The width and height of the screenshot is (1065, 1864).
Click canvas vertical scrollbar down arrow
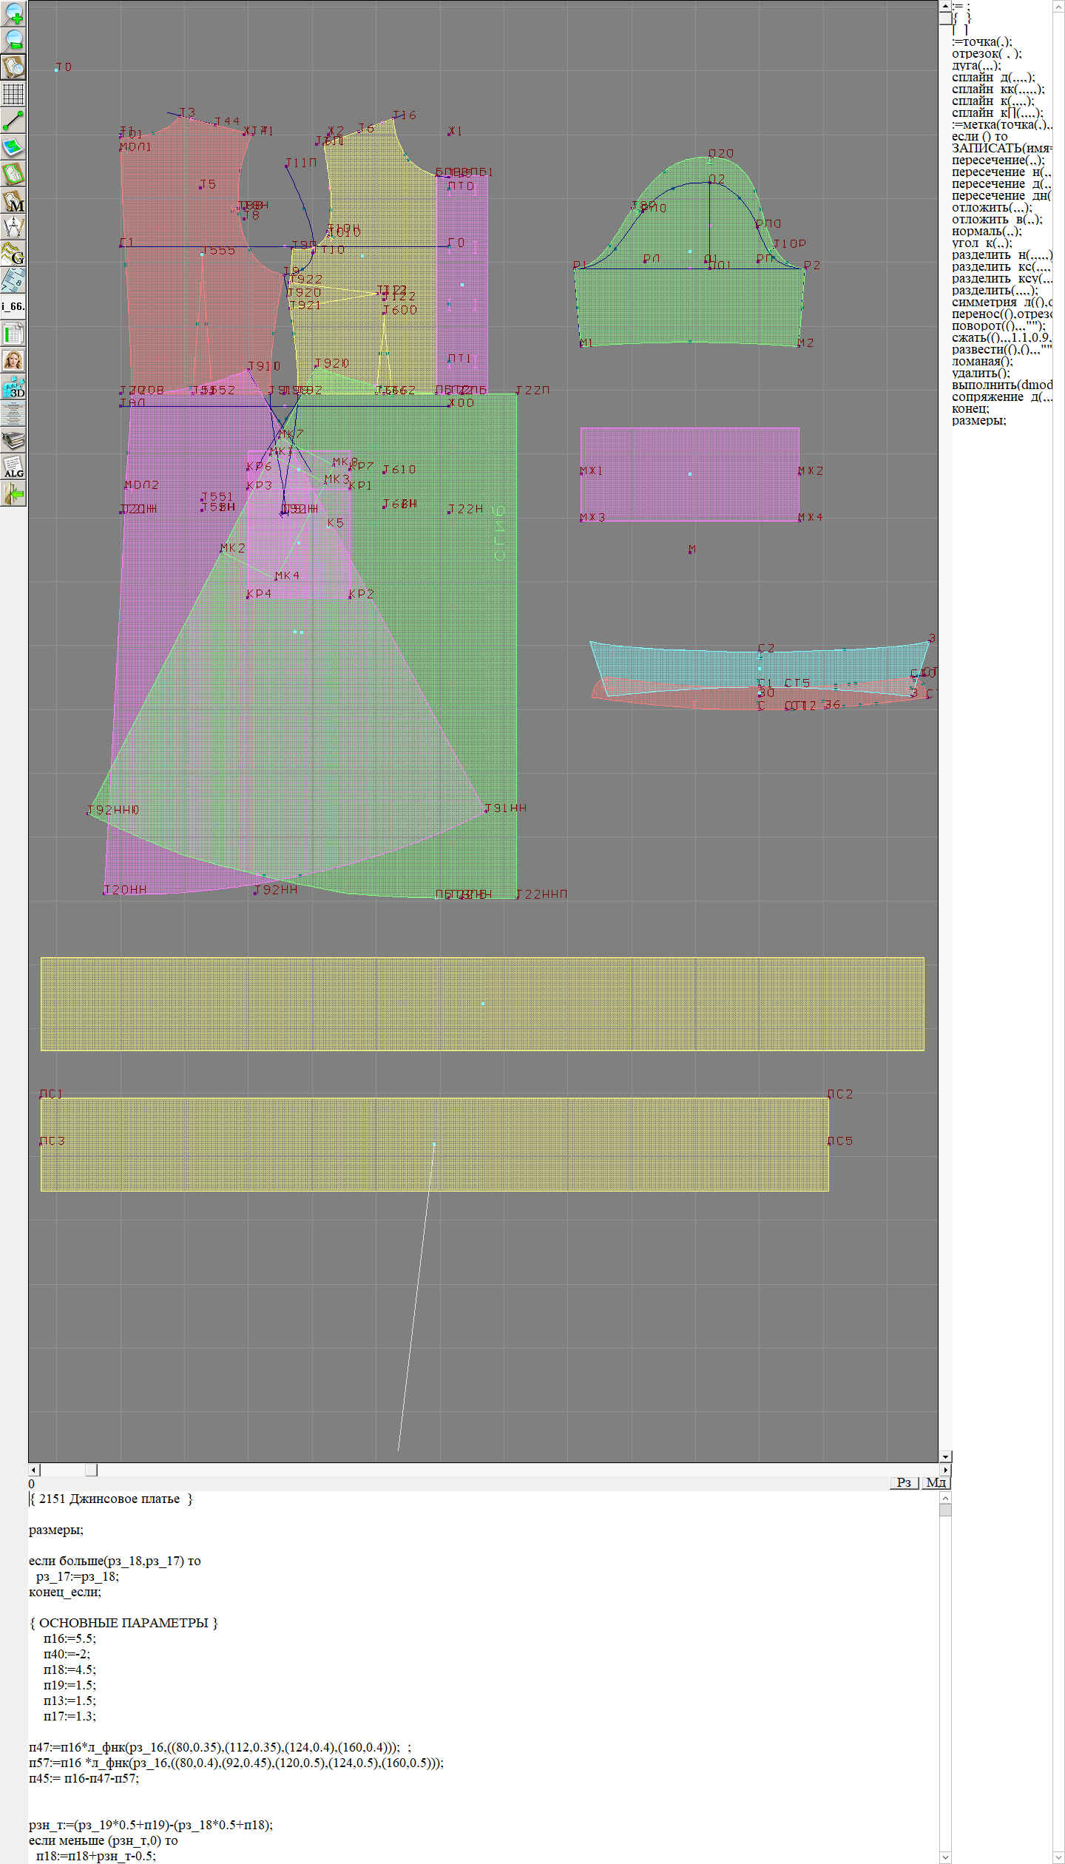pos(945,1456)
